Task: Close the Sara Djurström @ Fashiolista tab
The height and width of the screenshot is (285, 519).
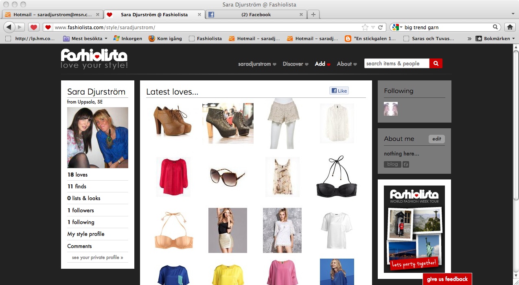Action: [199, 15]
